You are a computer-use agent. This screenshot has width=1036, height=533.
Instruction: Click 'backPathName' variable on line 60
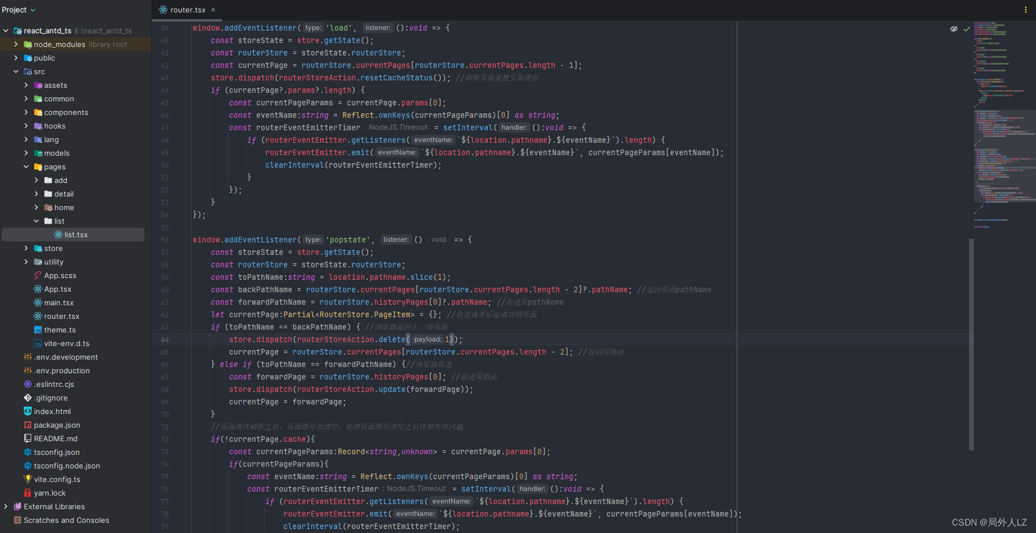click(x=265, y=289)
